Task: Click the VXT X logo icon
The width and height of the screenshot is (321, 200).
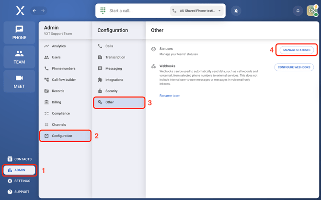Action: click(20, 11)
